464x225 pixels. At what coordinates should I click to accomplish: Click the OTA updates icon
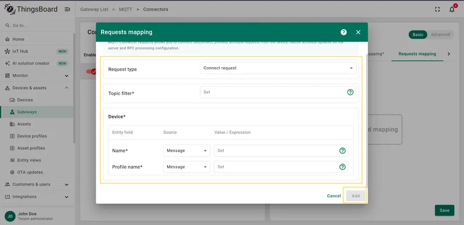click(x=12, y=172)
